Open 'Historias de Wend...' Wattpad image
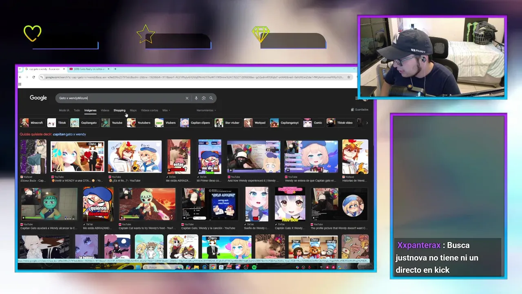Image resolution: width=522 pixels, height=294 pixels. (x=355, y=157)
